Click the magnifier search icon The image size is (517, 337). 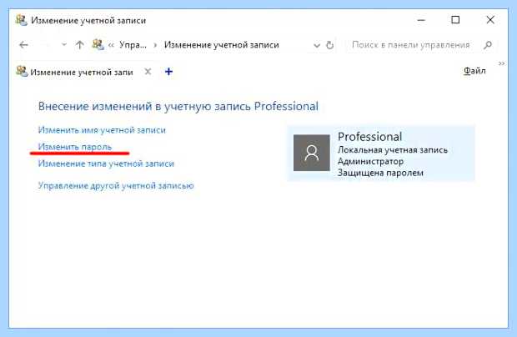tap(488, 45)
